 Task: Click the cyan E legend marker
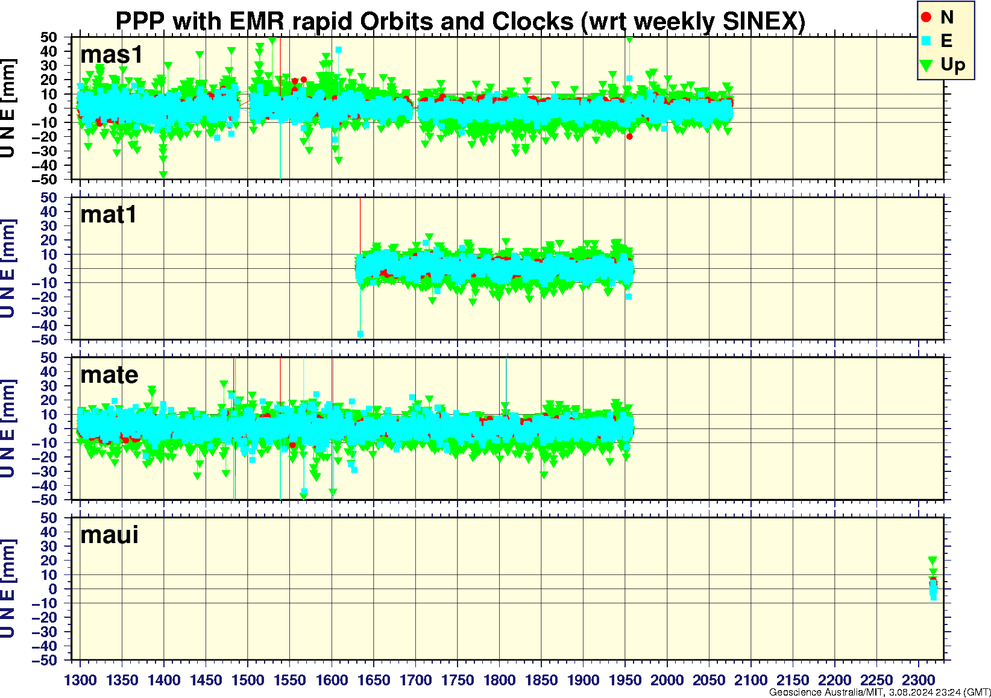[927, 41]
